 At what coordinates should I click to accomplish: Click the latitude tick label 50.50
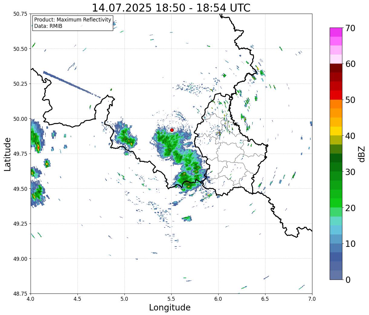[20, 49]
